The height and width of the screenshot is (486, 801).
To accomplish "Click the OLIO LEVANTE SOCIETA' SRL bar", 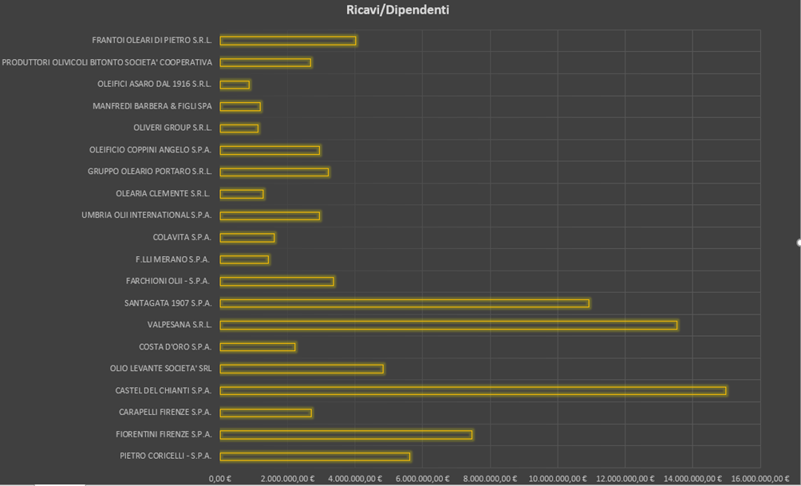I will point(302,369).
